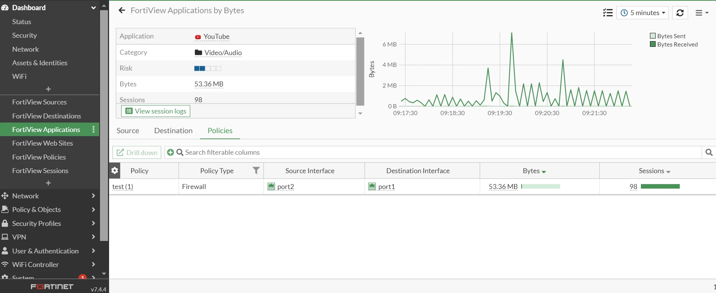The height and width of the screenshot is (293, 716).
Task: Open FortiView Applications three-dot options
Action: pyautogui.click(x=94, y=130)
